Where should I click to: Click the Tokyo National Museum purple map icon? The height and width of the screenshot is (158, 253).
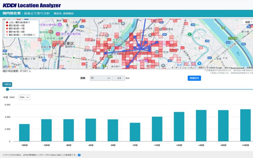[60, 25]
